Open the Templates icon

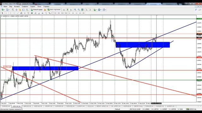click(x=104, y=10)
